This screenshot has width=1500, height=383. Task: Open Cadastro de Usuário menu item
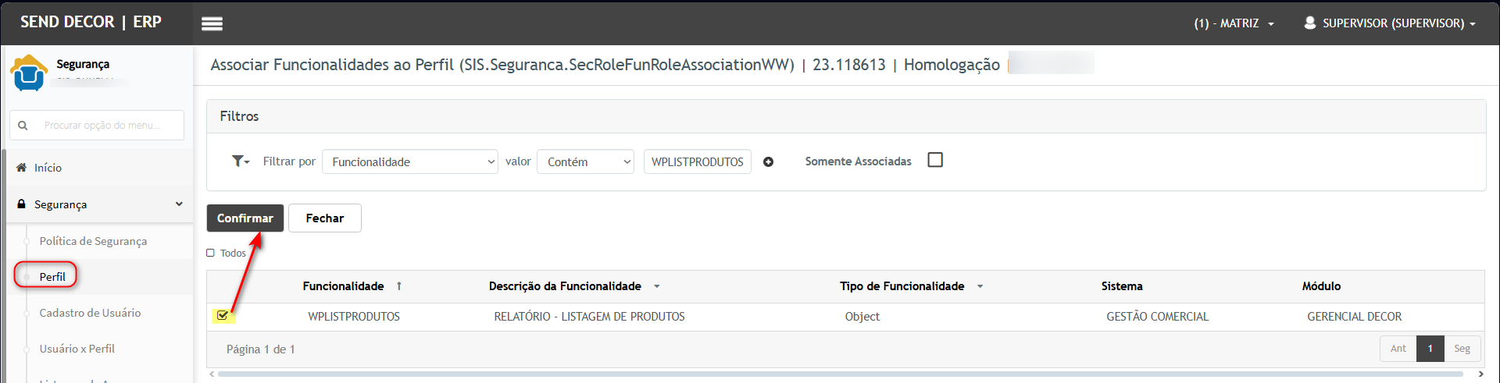pos(90,313)
